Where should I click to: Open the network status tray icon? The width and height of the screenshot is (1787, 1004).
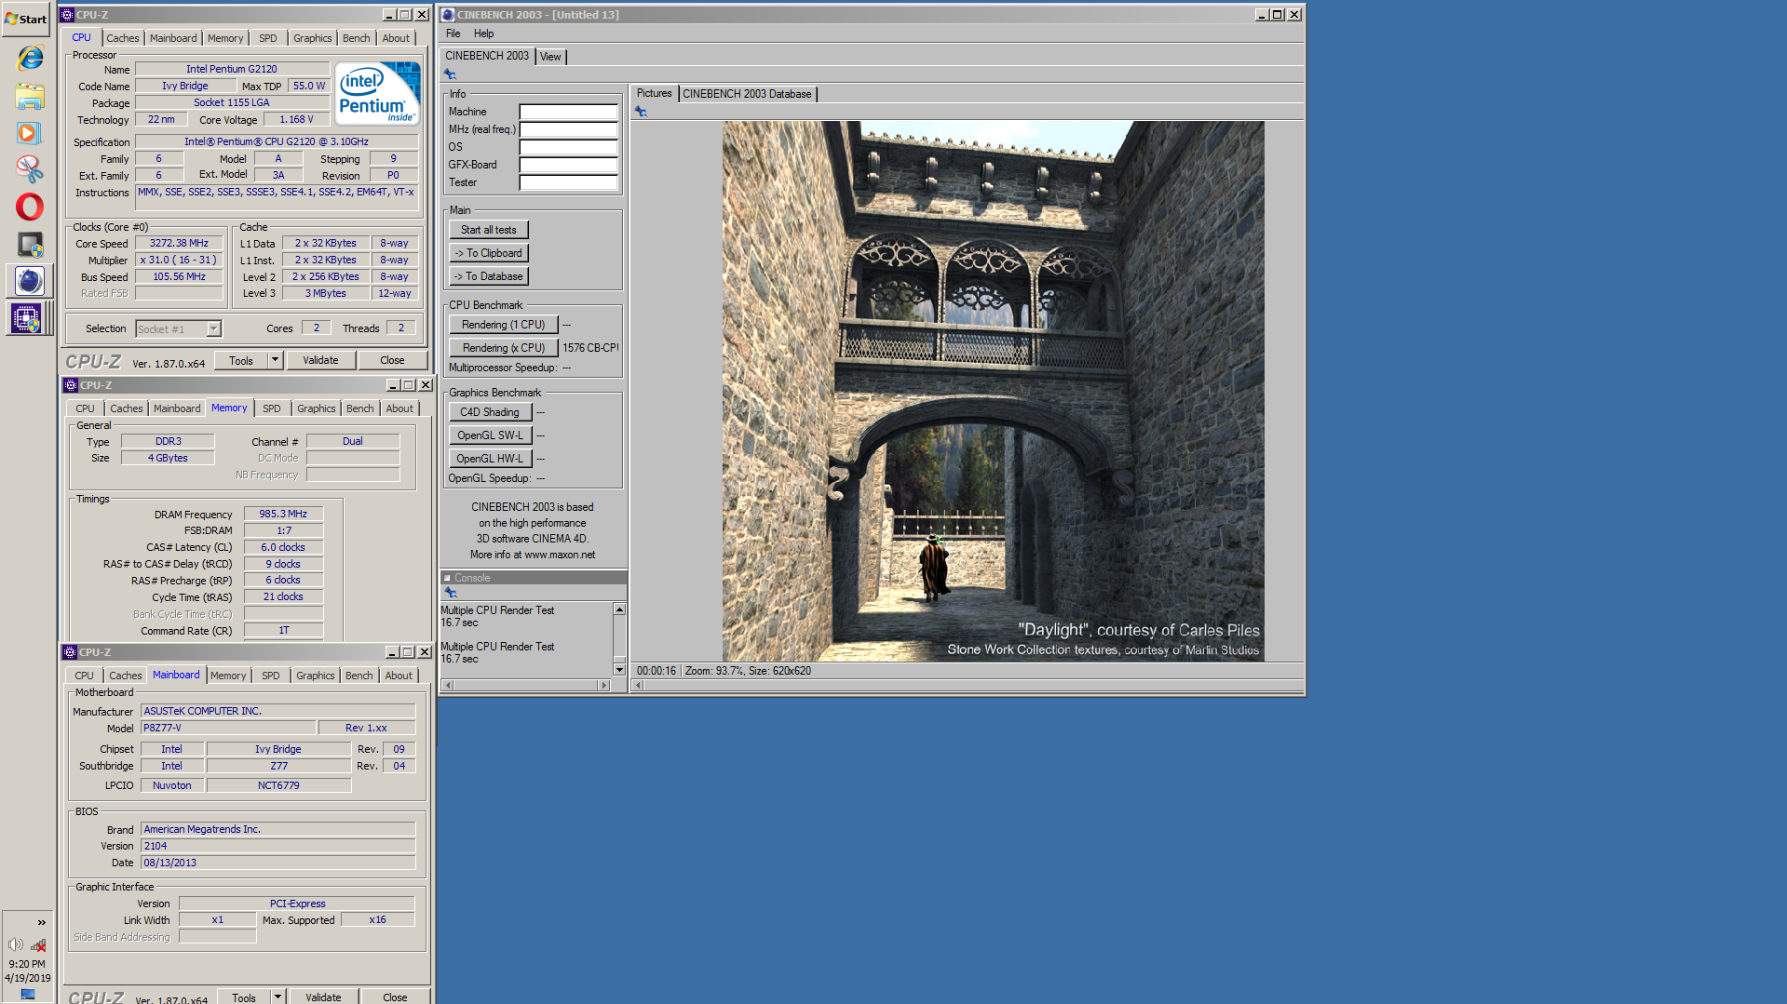(x=38, y=944)
